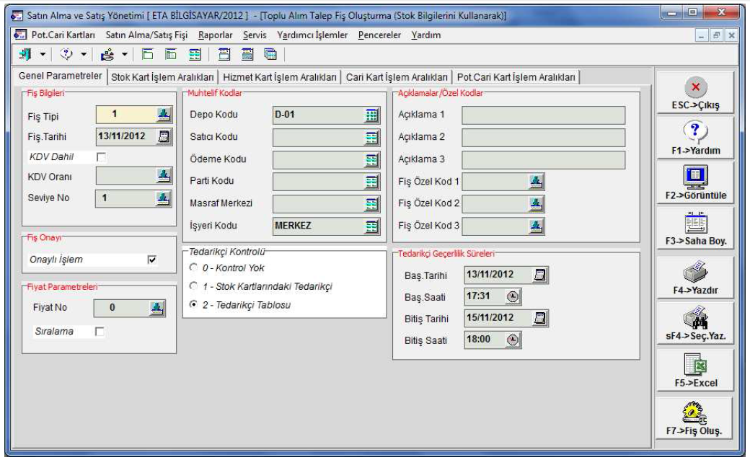Image resolution: width=750 pixels, height=460 pixels.
Task: Expand dropdown arrow beside help toolbar icon
Action: point(83,54)
